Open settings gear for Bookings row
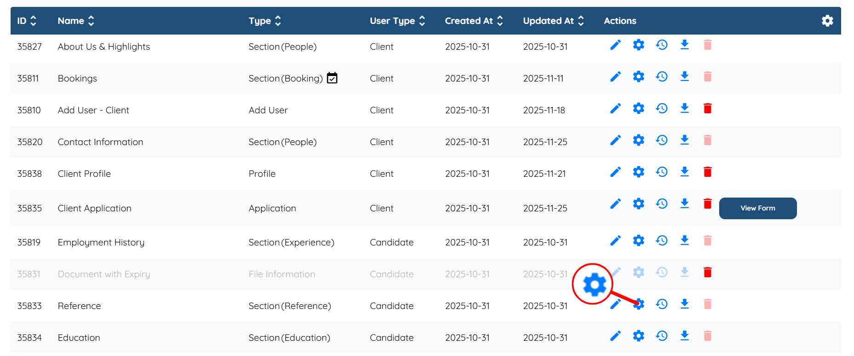854x356 pixels. [x=638, y=76]
